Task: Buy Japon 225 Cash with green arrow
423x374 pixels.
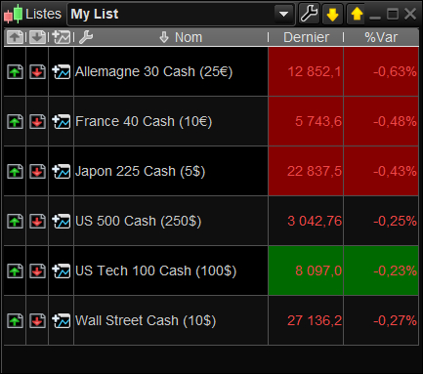Action: (x=15, y=172)
